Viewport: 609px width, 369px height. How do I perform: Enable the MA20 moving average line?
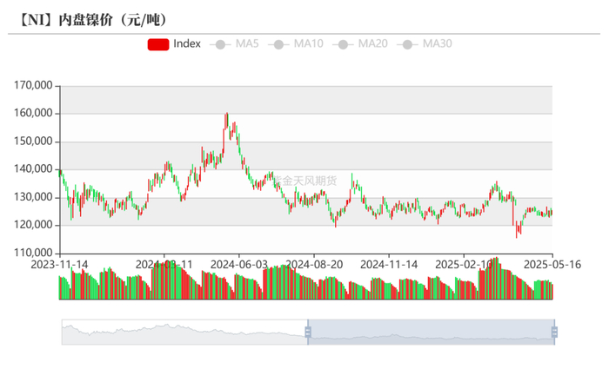(x=360, y=43)
